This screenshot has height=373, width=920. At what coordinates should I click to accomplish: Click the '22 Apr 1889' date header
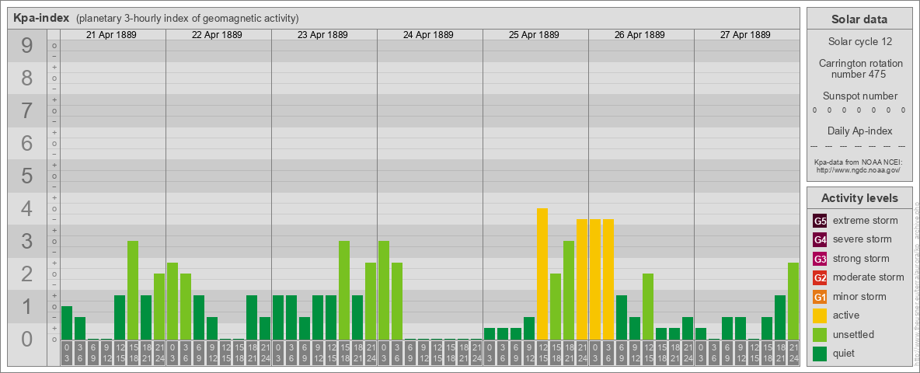[x=217, y=35]
